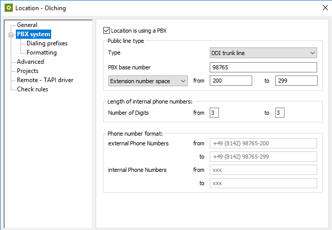332x230 pixels.
Task: Open the Projects section
Action: click(28, 71)
